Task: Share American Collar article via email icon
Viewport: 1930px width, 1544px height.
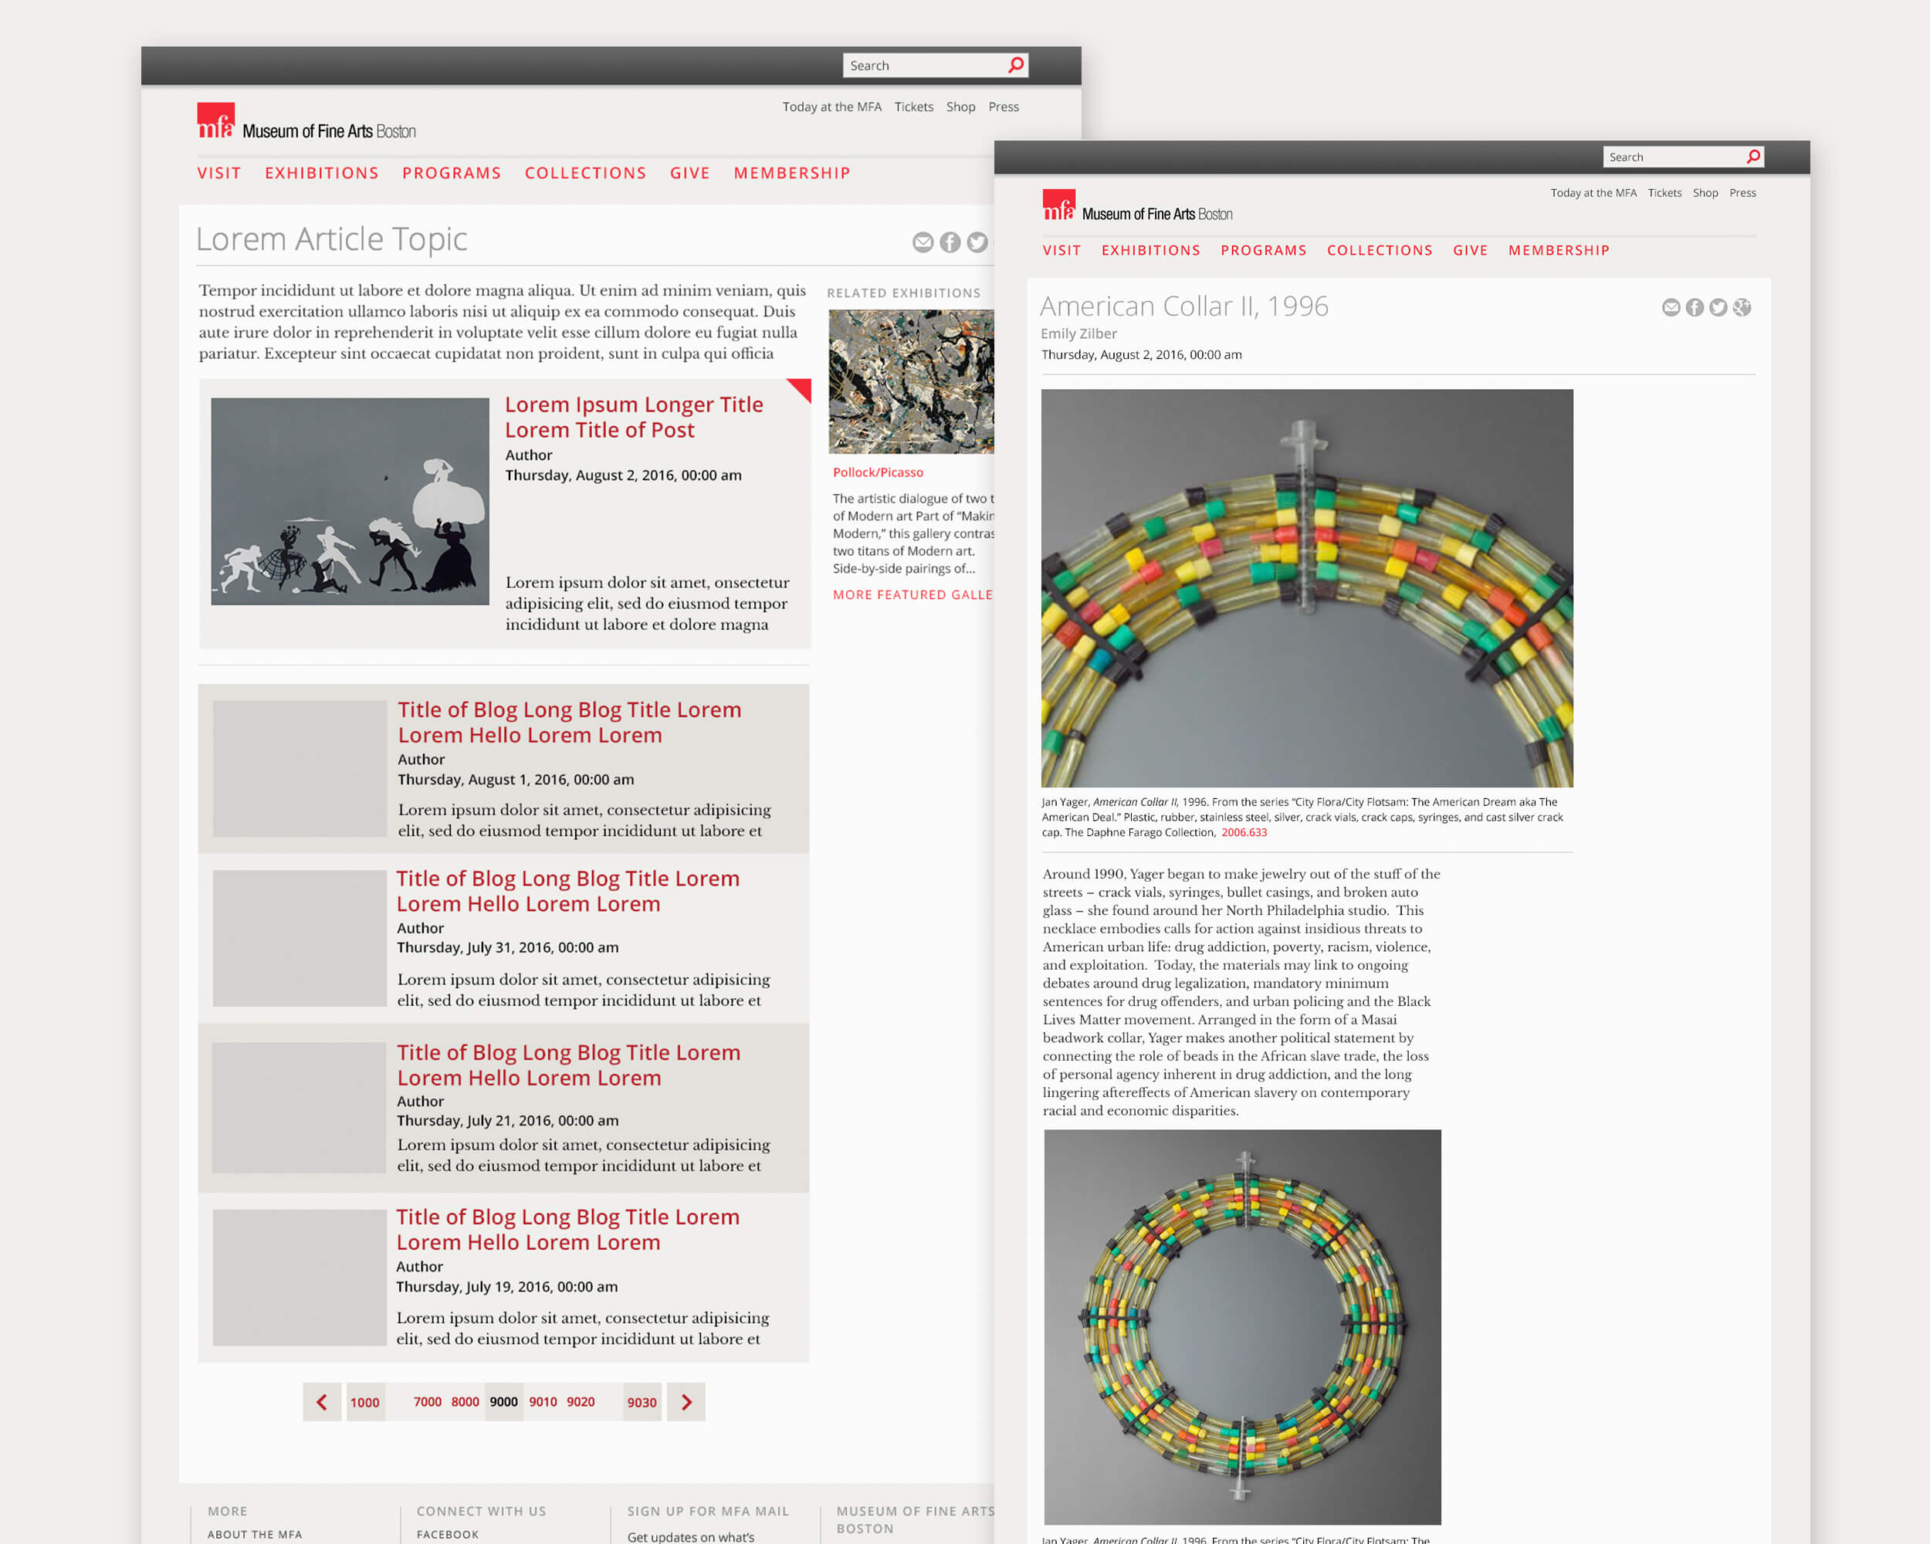Action: click(1671, 308)
